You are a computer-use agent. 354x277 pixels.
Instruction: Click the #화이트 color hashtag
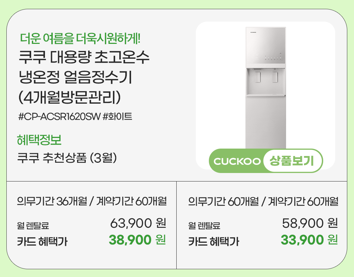pyautogui.click(x=117, y=116)
